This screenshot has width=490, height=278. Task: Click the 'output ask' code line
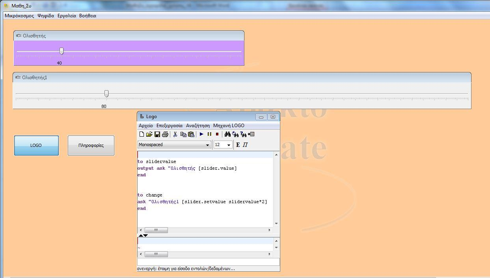[x=187, y=168]
